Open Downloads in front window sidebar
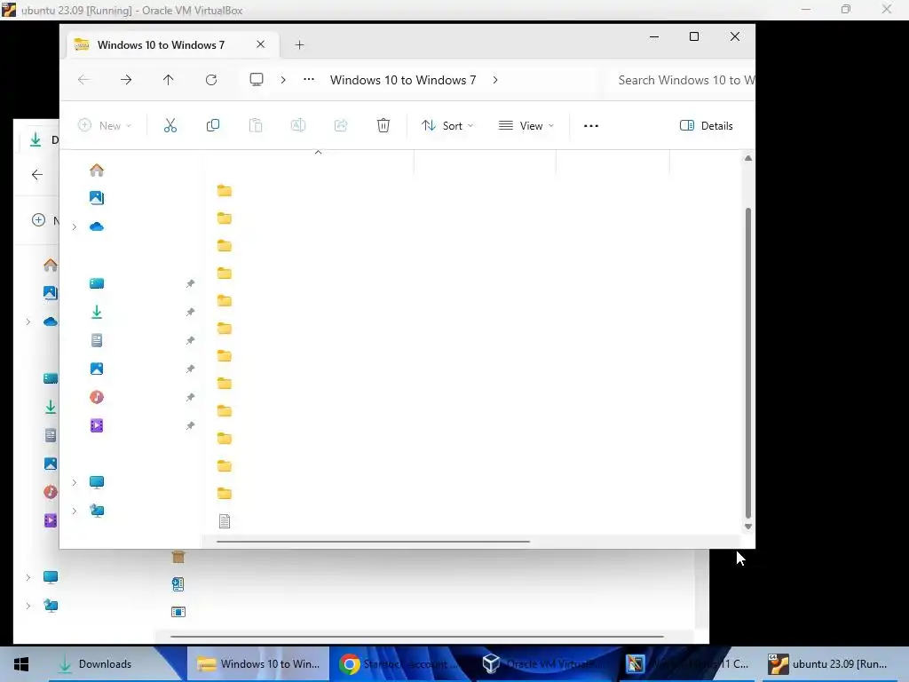 point(97,312)
